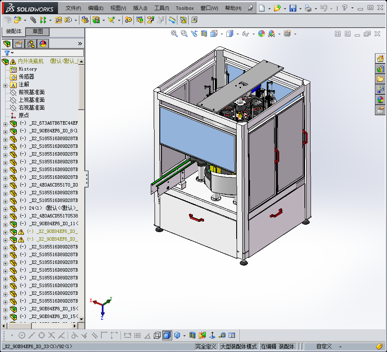Select 前视基准面 in the feature tree
This screenshot has height=352, width=387.
click(x=32, y=92)
